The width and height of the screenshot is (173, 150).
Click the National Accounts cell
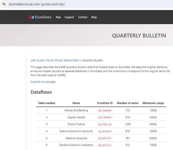click(76, 138)
